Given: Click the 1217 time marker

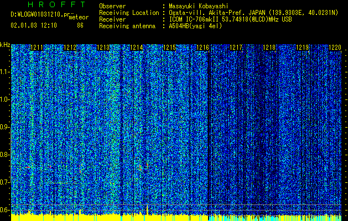Looking at the screenshot, I should 236,48.
